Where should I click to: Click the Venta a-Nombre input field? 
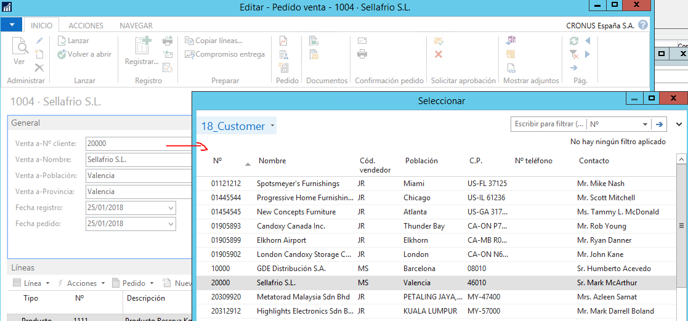tap(139, 160)
